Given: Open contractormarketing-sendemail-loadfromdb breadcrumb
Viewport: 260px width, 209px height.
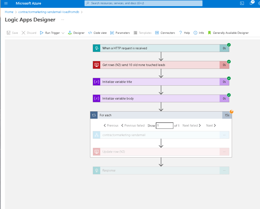Looking at the screenshot, I should point(49,12).
